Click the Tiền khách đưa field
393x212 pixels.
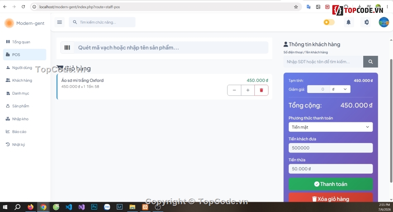pyautogui.click(x=331, y=148)
